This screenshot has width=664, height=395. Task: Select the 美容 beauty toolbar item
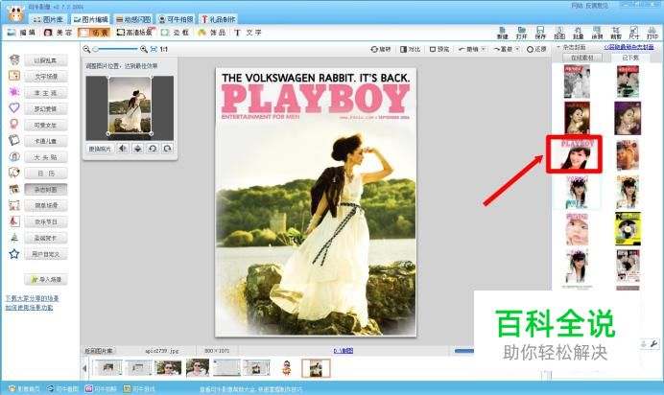coord(58,33)
